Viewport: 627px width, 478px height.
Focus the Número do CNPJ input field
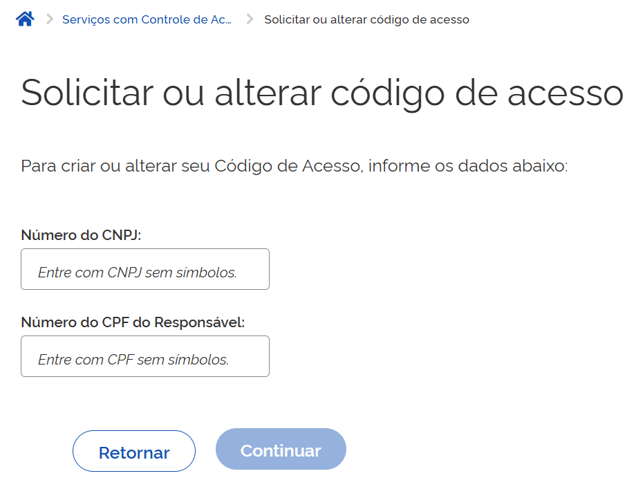pyautogui.click(x=145, y=269)
